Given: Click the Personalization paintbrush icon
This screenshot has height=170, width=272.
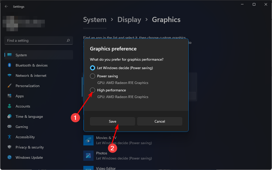Looking at the screenshot, I should click(9, 86).
